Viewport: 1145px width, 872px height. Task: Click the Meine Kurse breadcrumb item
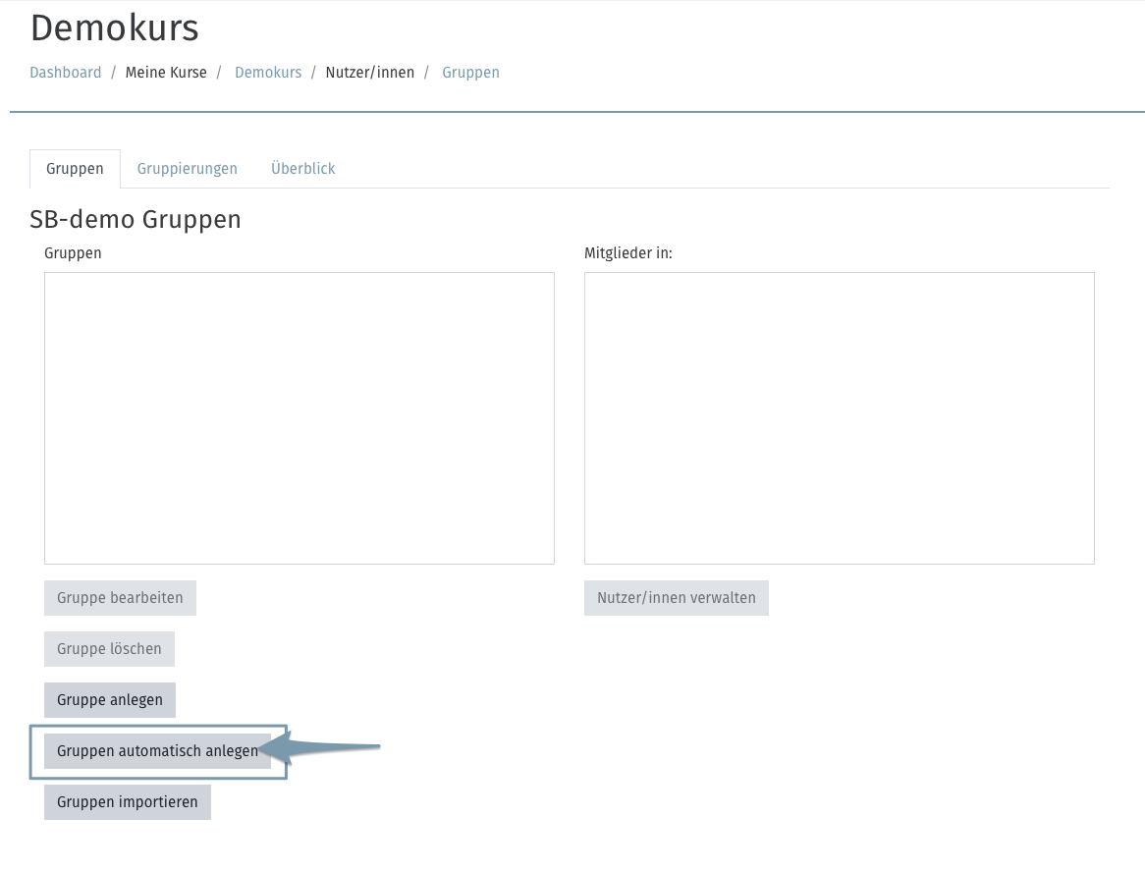(166, 73)
